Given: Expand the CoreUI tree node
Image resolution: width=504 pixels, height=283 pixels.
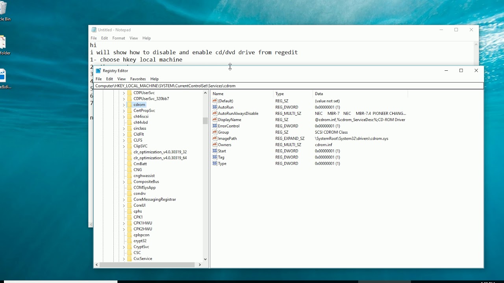Looking at the screenshot, I should [124, 206].
